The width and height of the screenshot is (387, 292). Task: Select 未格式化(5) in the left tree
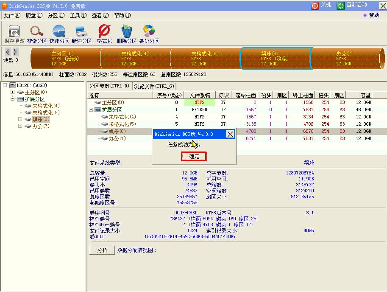click(x=46, y=112)
